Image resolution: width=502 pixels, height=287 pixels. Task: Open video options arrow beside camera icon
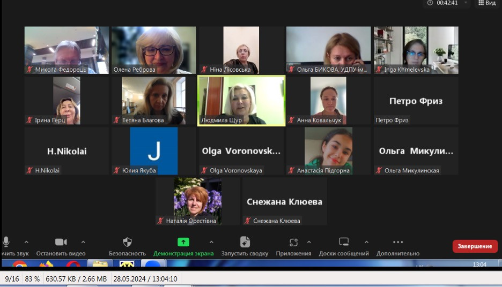click(83, 242)
